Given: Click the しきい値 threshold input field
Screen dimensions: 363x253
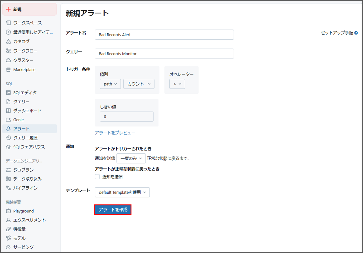Looking at the screenshot, I should point(126,117).
